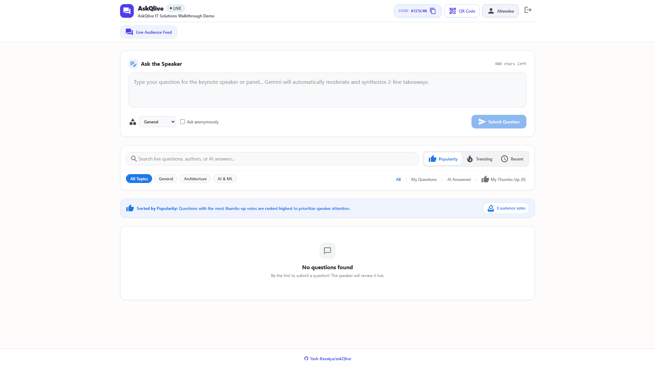Screen dimensions: 655x368
Task: Copy the session code #JZ5C4N
Action: (433, 11)
